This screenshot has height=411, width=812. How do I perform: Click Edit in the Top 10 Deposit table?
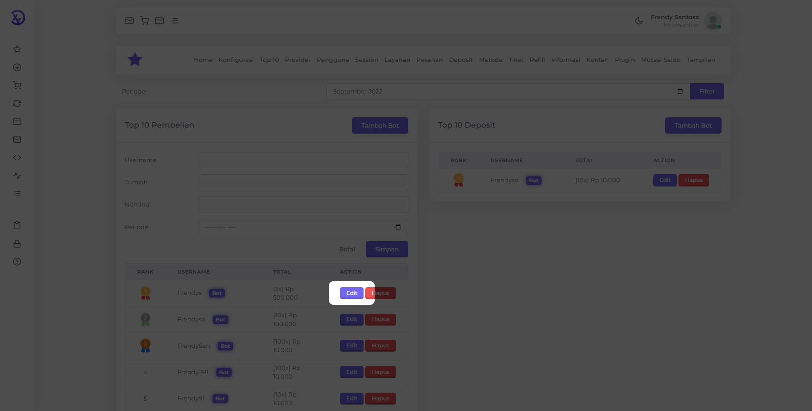coord(665,180)
